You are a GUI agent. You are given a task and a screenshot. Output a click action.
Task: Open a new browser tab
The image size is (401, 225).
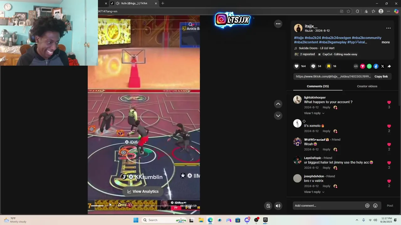click(x=163, y=3)
